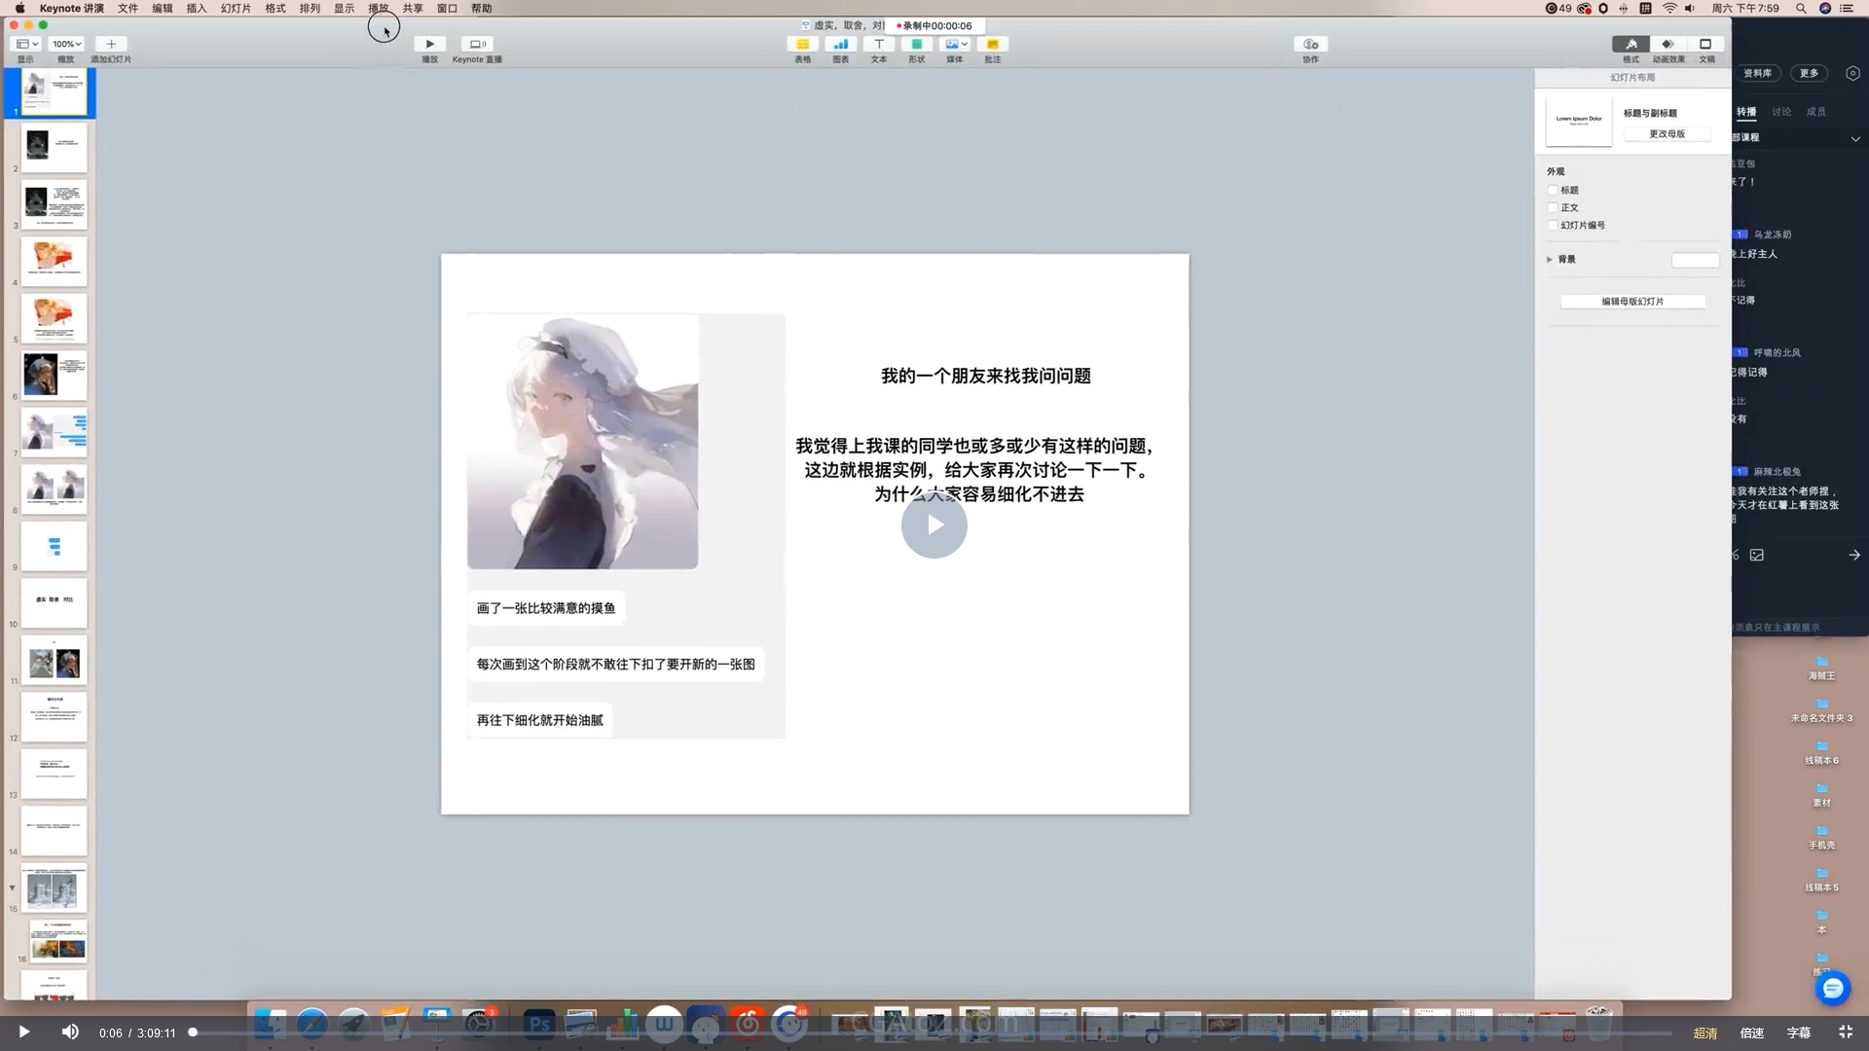Open the 100% zoom dropdown
Screen dimensions: 1869x1051
coord(66,44)
